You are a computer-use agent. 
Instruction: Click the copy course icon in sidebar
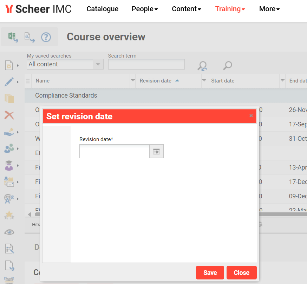coord(9,99)
